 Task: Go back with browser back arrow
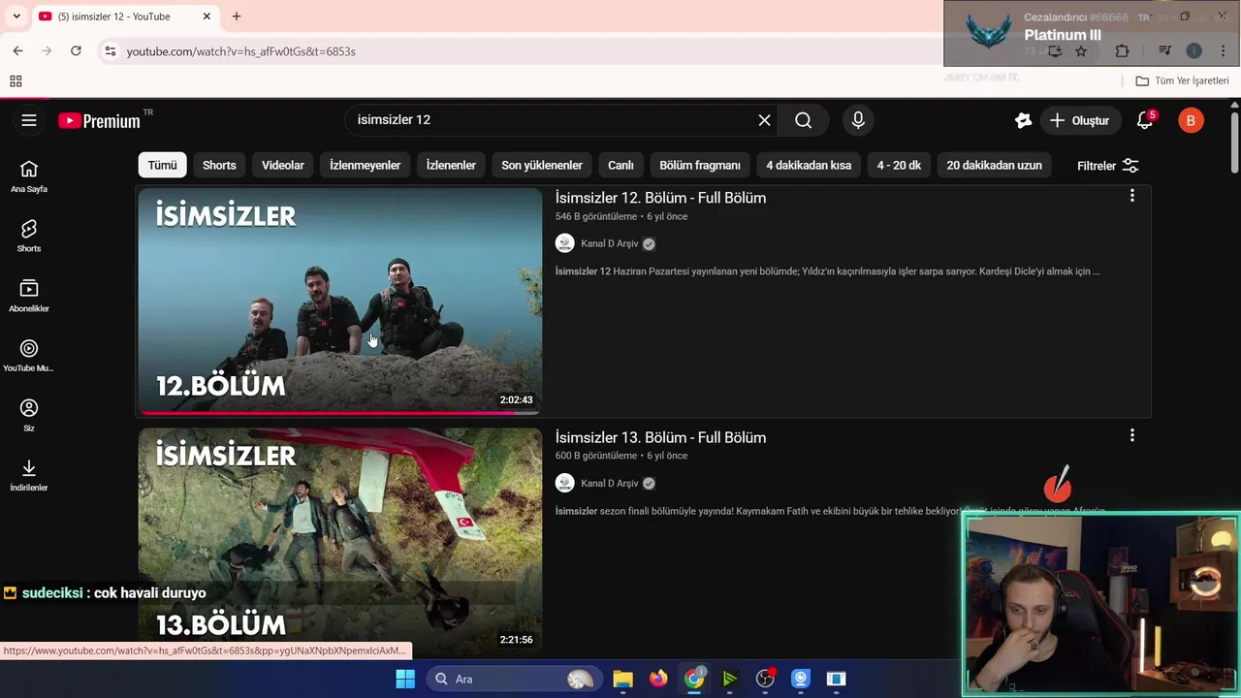[x=17, y=50]
